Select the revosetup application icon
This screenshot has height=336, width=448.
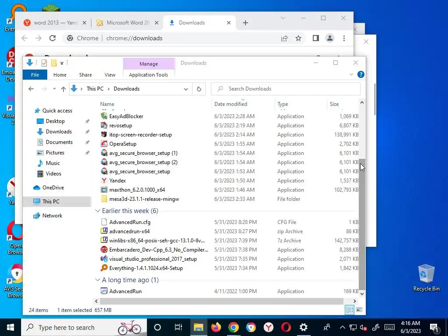pos(104,125)
